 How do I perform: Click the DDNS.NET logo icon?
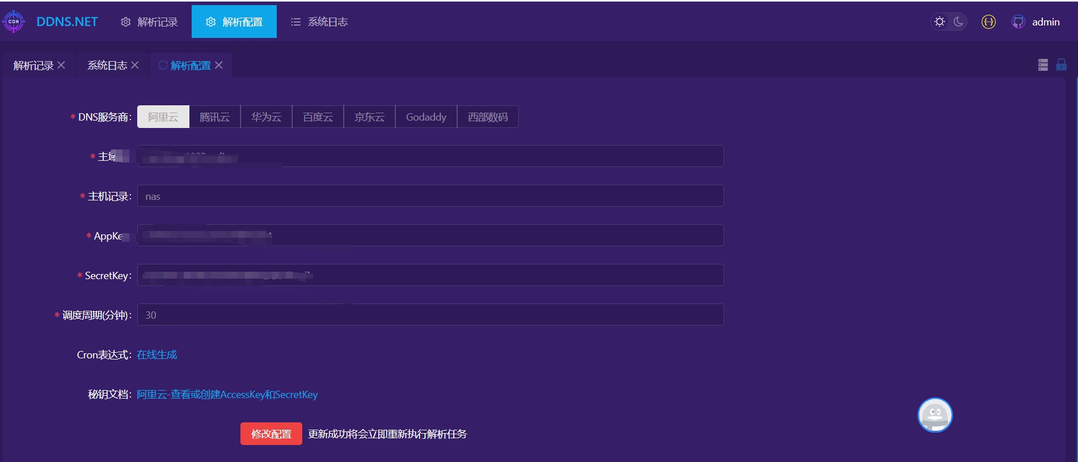pos(14,22)
